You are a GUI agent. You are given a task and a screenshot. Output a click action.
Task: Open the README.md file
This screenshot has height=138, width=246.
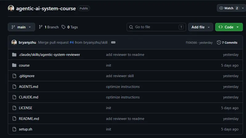pos(29,119)
